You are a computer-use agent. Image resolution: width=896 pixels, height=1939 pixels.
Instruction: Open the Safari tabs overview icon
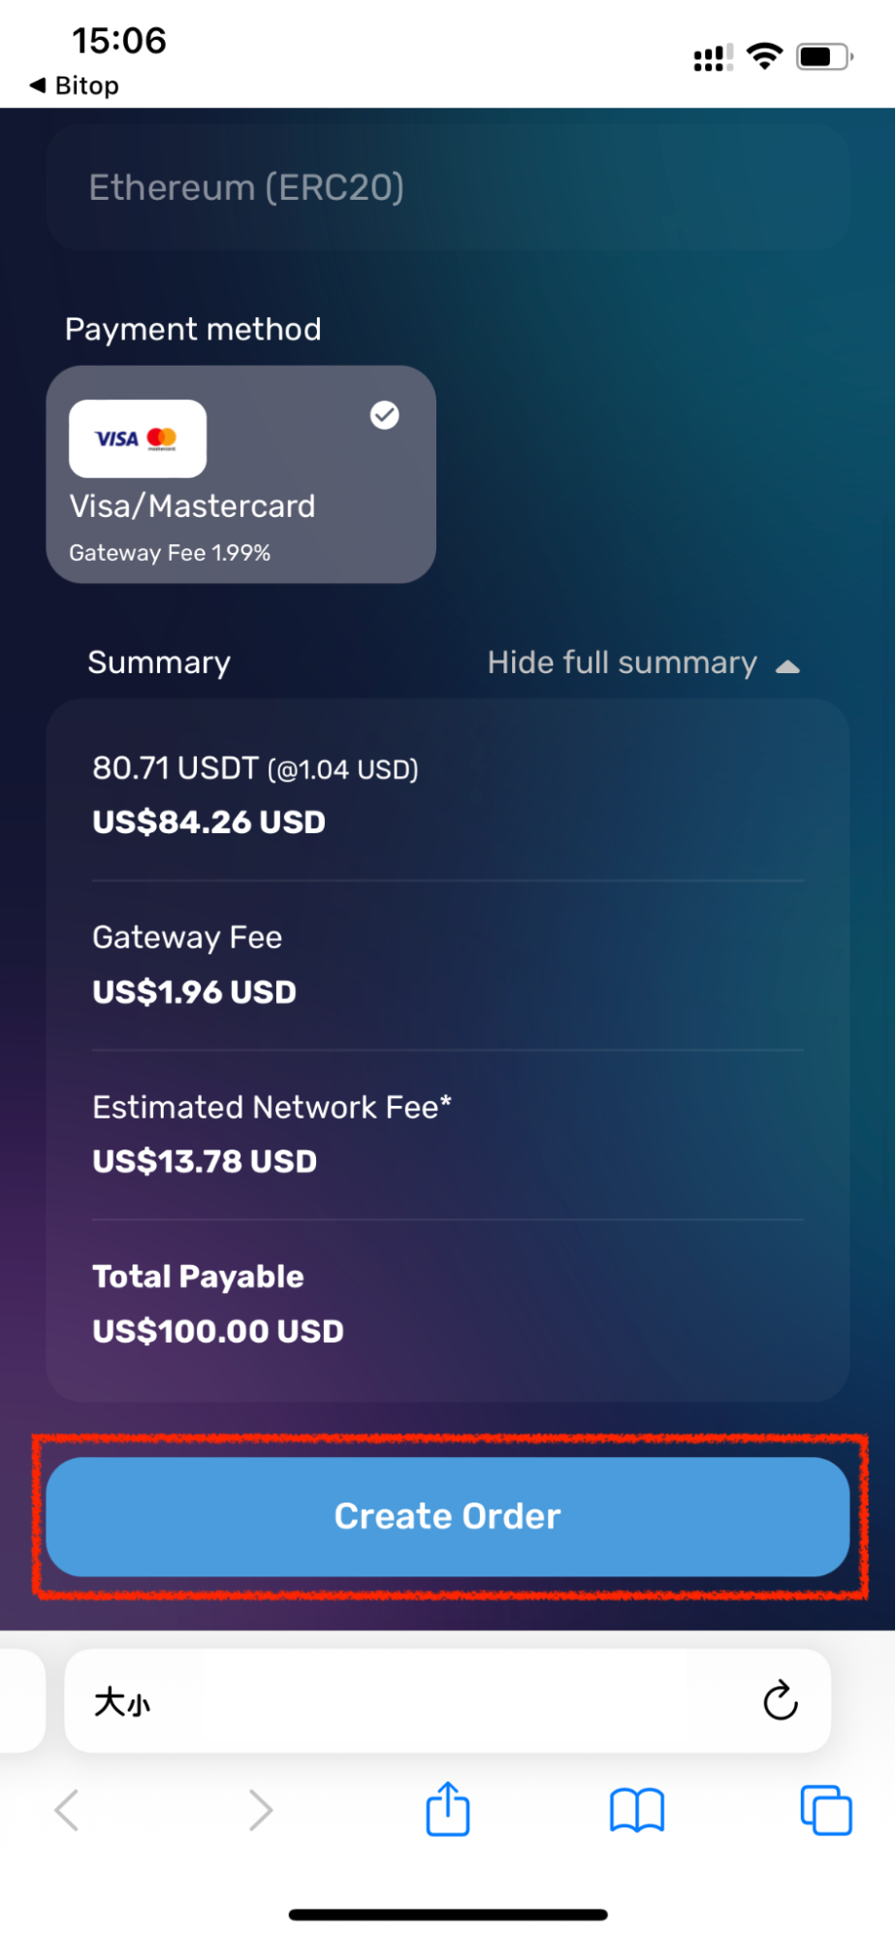(x=826, y=1810)
